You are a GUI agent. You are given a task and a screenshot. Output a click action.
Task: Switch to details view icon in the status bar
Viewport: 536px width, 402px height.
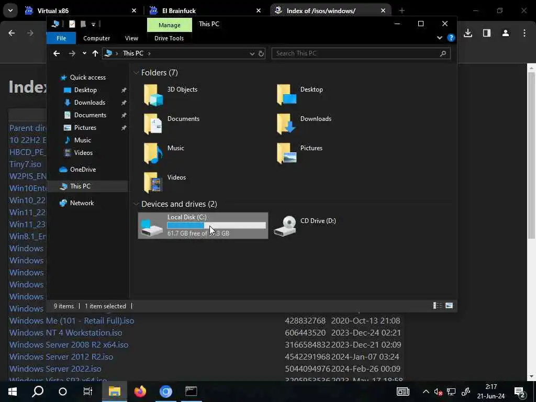(x=438, y=305)
